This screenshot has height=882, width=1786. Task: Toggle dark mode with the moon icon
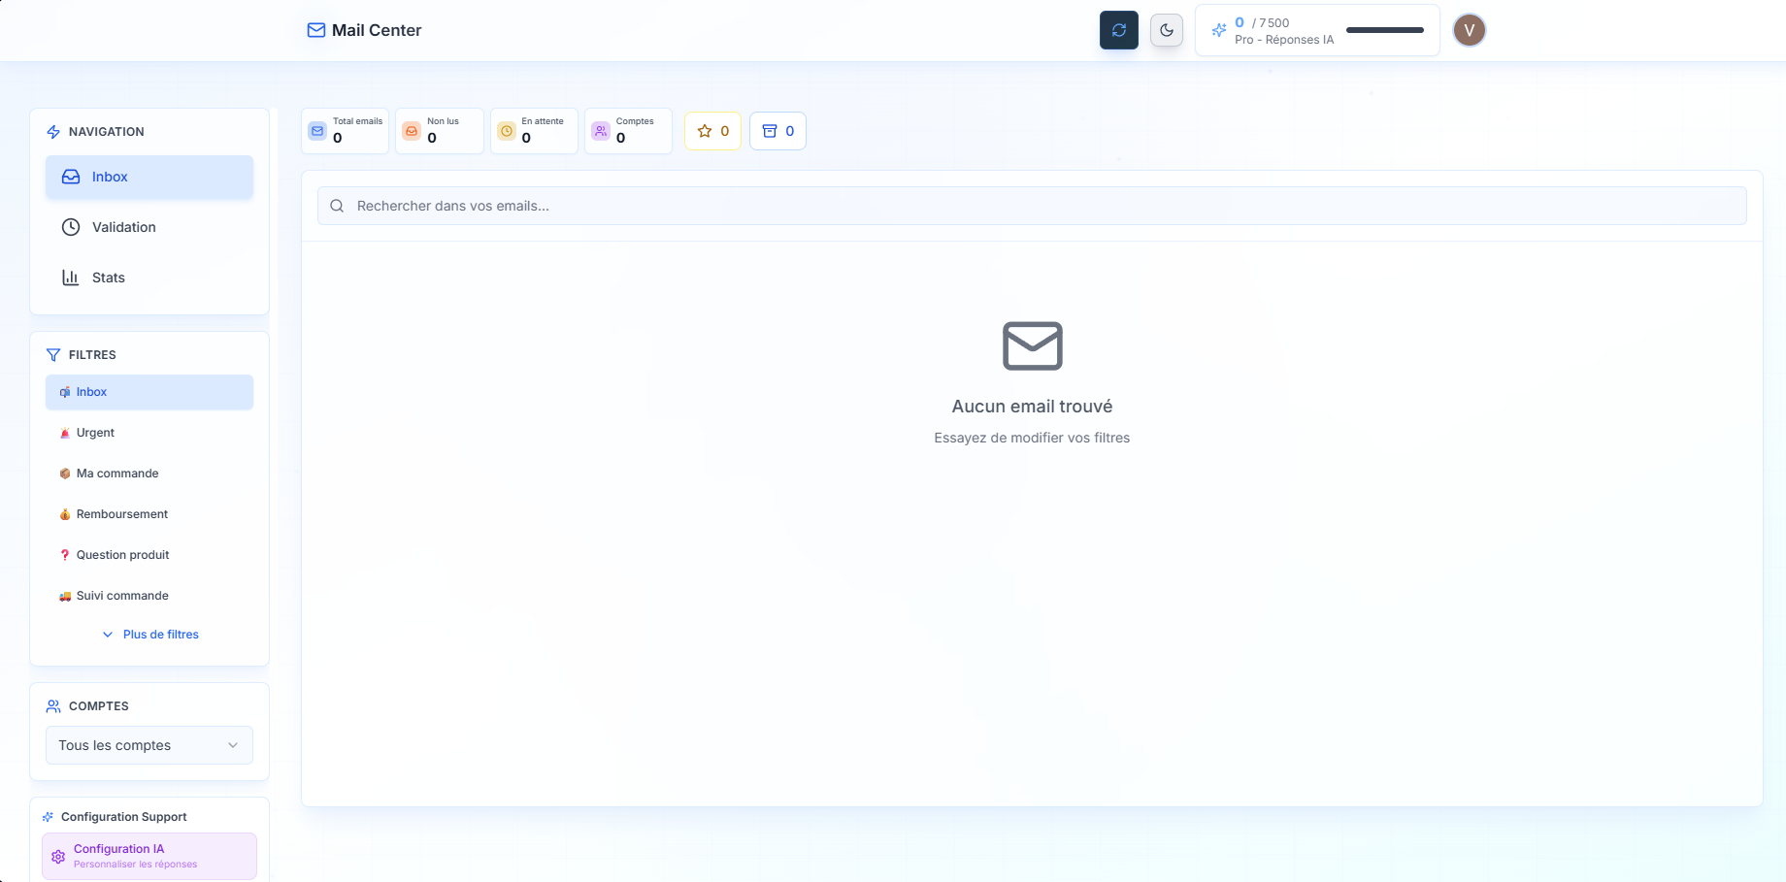(1166, 30)
